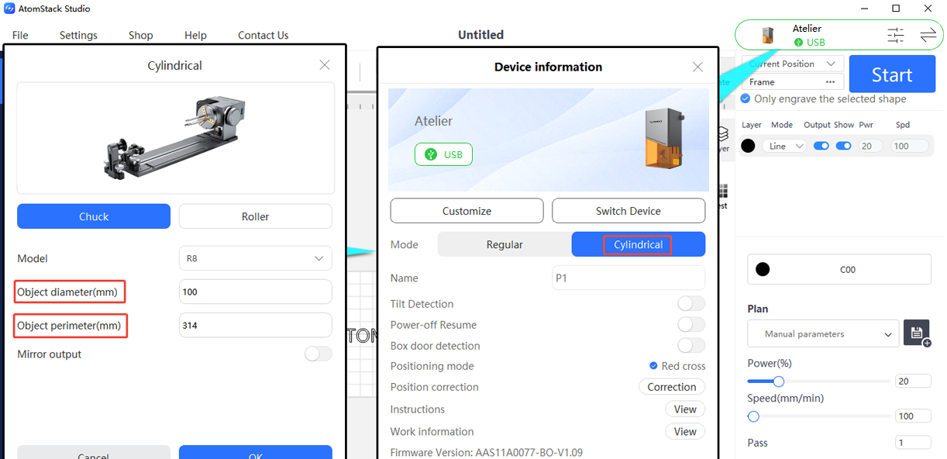Click the Speed(mm/min) slider handle

point(753,416)
